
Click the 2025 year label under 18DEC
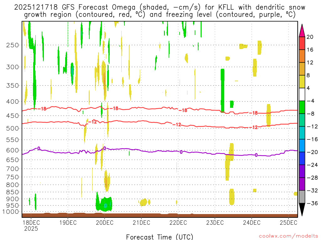[x=31, y=228]
